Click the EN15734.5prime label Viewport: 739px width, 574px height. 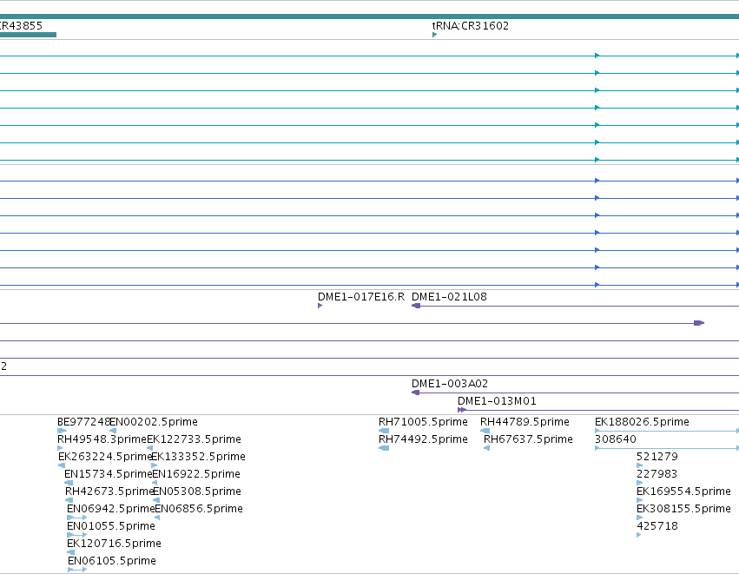click(x=108, y=474)
